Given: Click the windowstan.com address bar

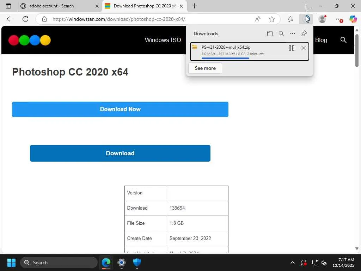Looking at the screenshot, I should tap(118, 19).
